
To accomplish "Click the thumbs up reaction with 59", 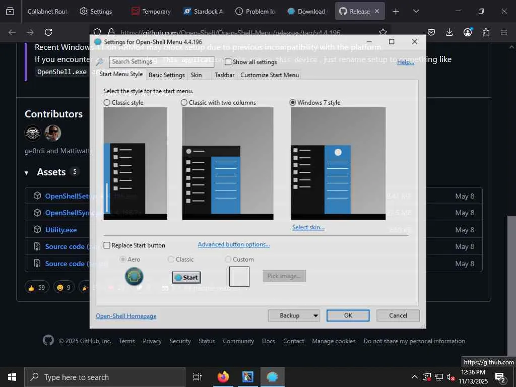I will click(37, 287).
